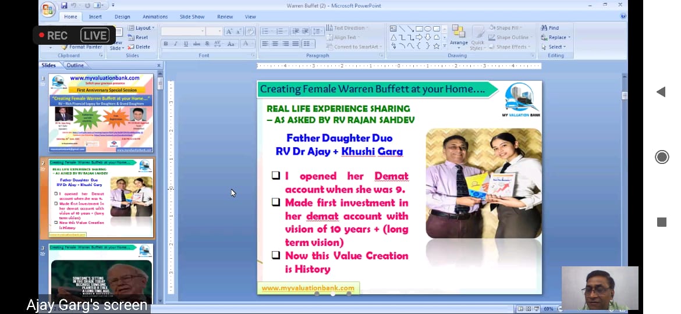This screenshot has width=681, height=314.
Task: Open the Slide Show ribbon tab
Action: pos(192,17)
